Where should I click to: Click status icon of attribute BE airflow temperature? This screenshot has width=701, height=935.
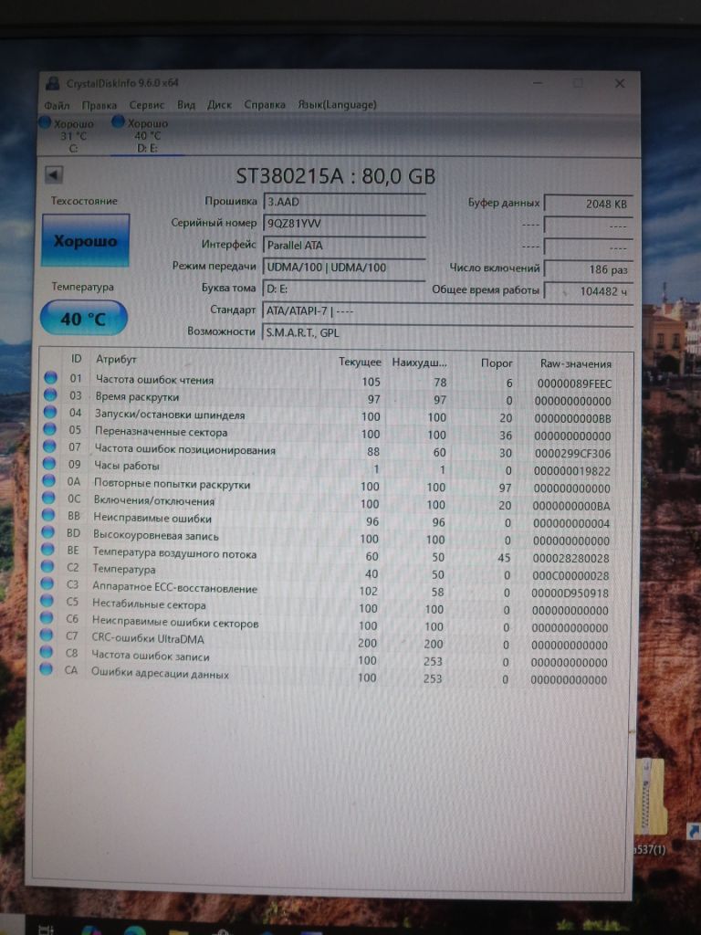tap(47, 550)
